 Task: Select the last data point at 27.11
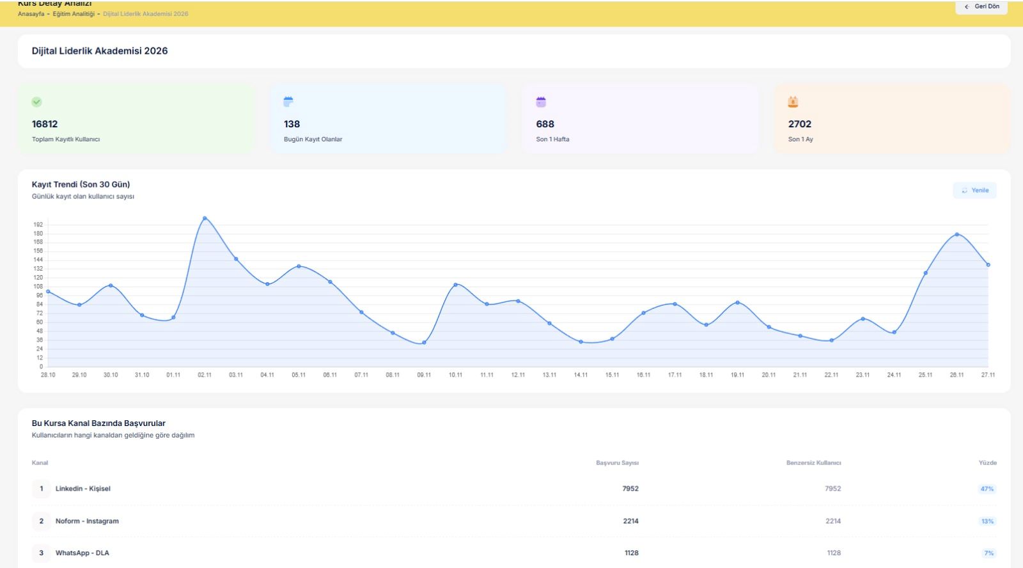tap(988, 265)
